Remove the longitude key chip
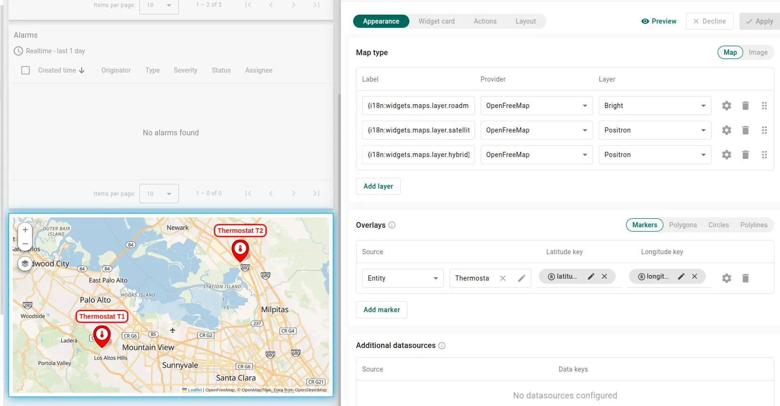The image size is (780, 406). coord(695,276)
